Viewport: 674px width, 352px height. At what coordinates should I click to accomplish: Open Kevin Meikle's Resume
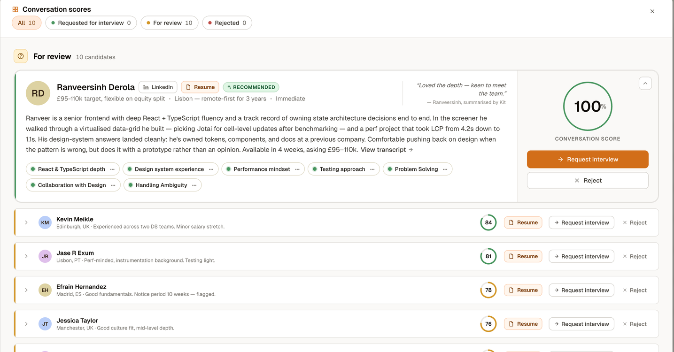pyautogui.click(x=523, y=222)
